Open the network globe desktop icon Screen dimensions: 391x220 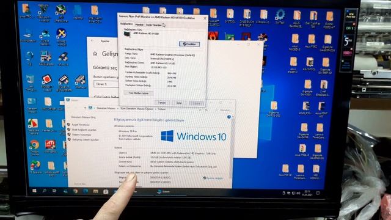click(30, 59)
